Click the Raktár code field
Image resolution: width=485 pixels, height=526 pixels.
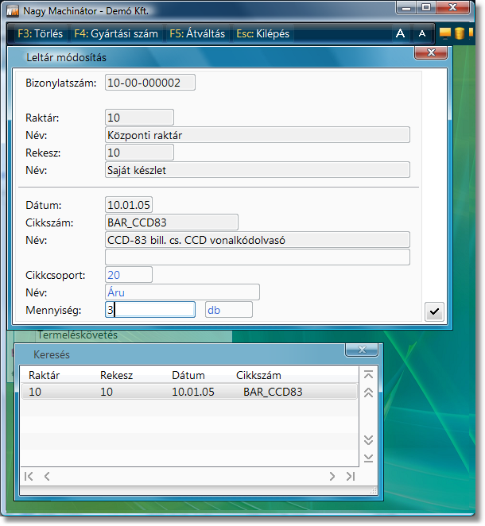(139, 118)
